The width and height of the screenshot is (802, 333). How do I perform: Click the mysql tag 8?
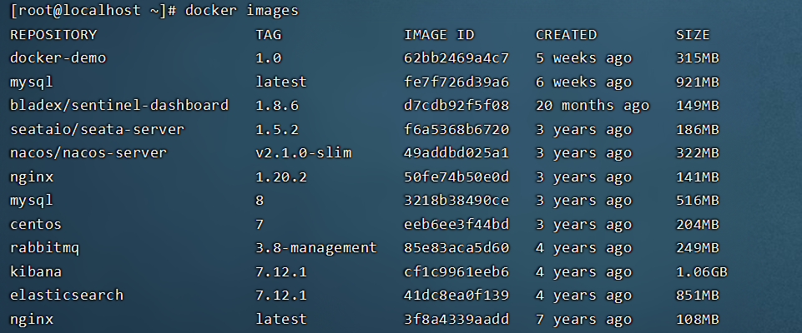[x=260, y=201]
